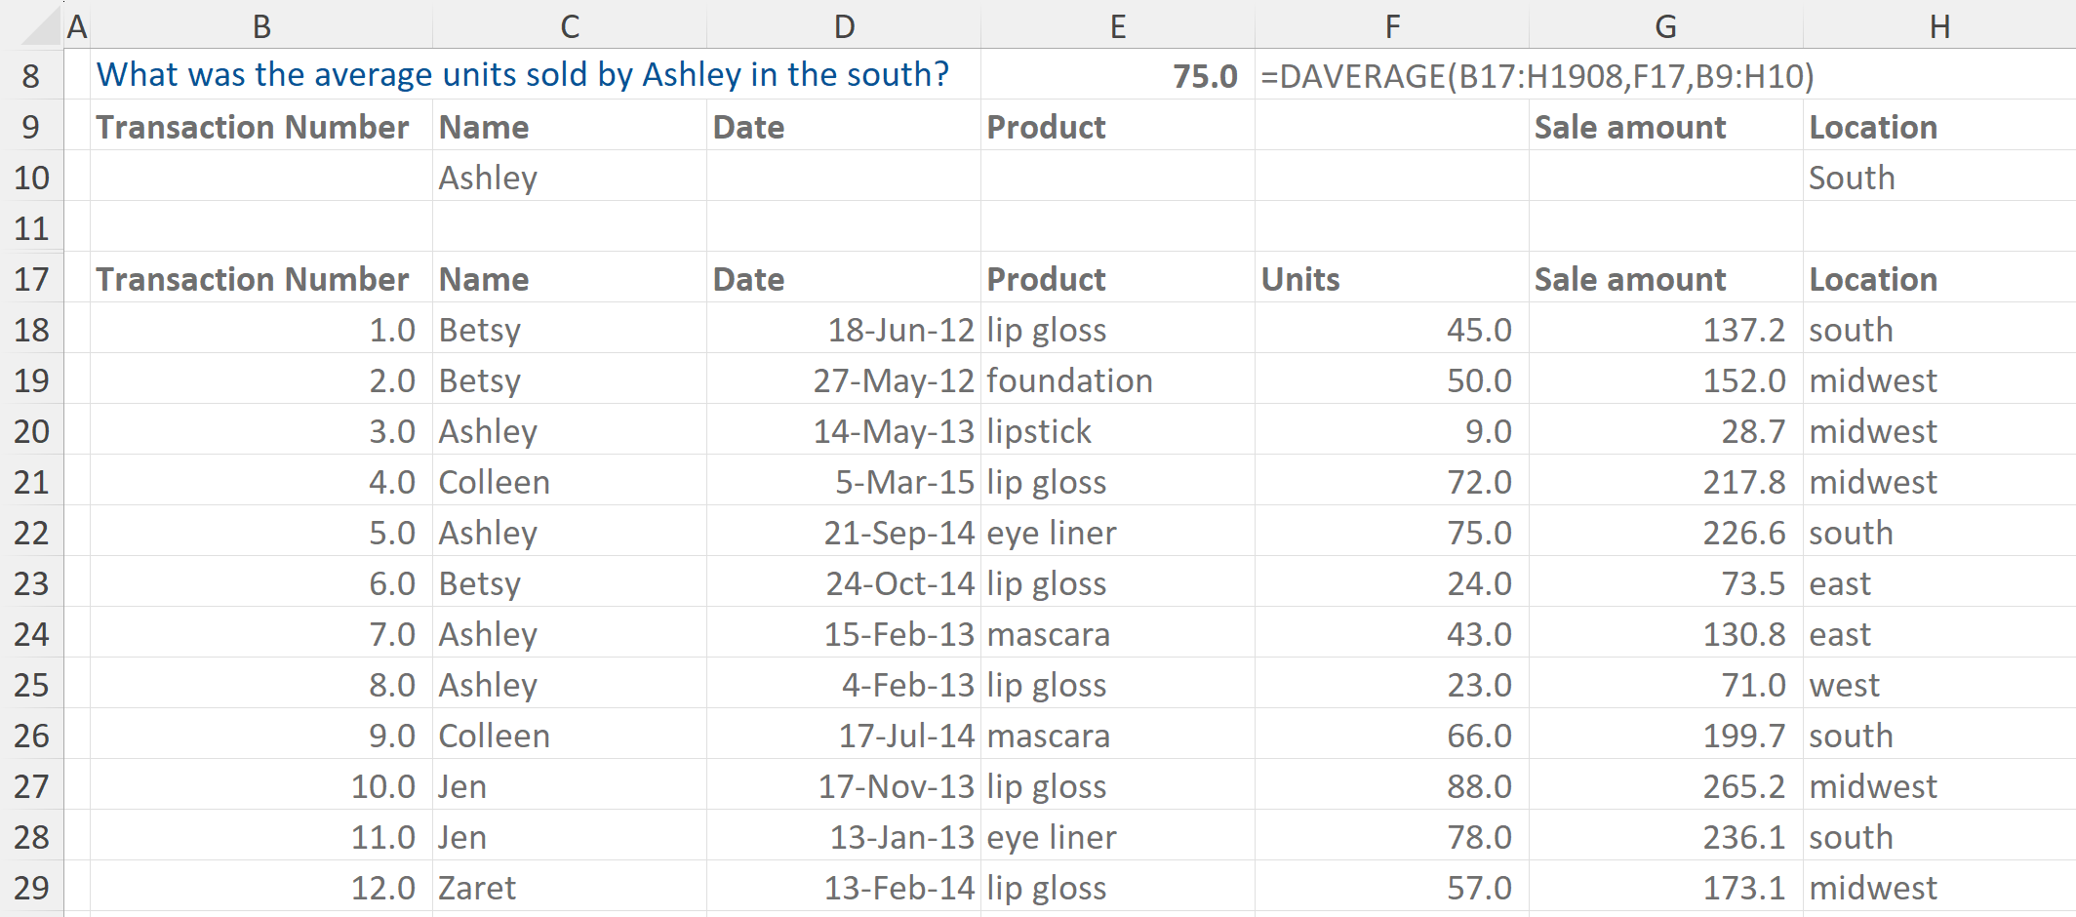The width and height of the screenshot is (2076, 917).
Task: Click the Zaret name cell
Action: [570, 888]
